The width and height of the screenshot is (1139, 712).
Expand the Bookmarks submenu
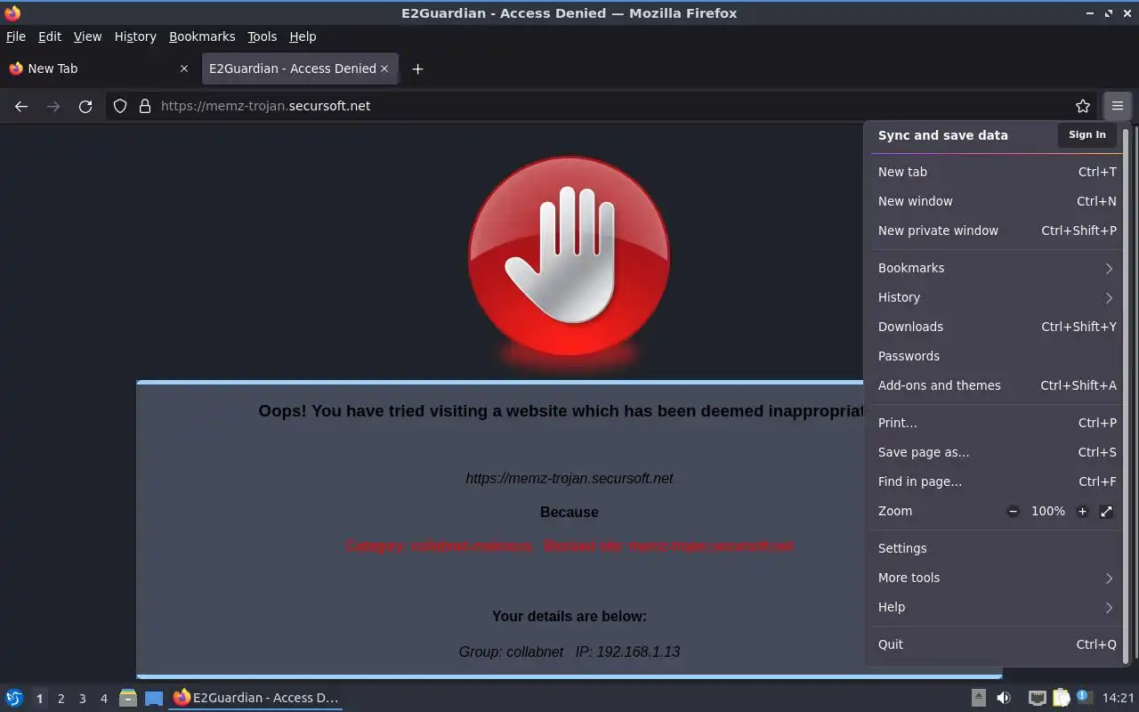pyautogui.click(x=997, y=268)
